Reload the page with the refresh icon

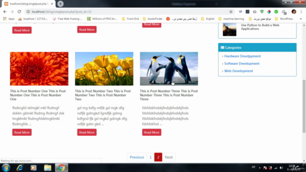tap(19, 11)
